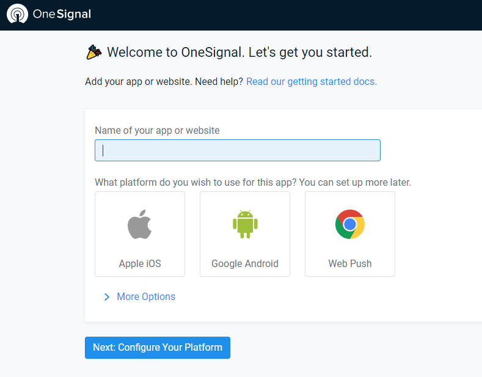This screenshot has width=482, height=377.
Task: Open the getting started docs link
Action: (312, 81)
